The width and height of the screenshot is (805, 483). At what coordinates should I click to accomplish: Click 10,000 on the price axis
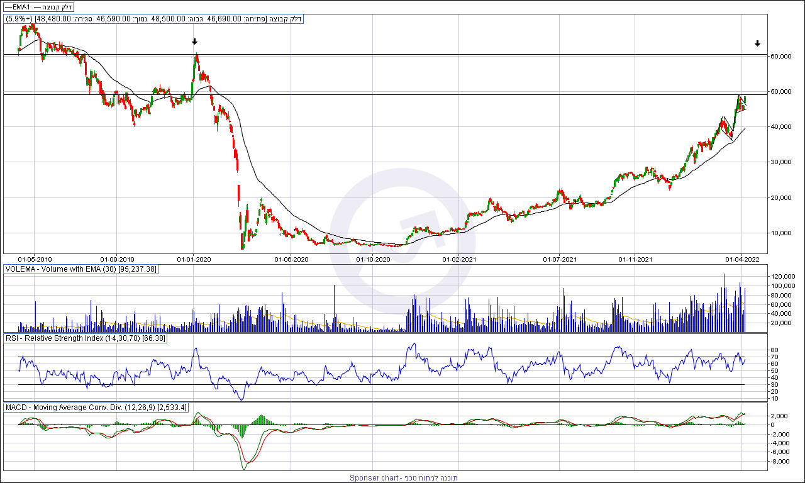781,233
